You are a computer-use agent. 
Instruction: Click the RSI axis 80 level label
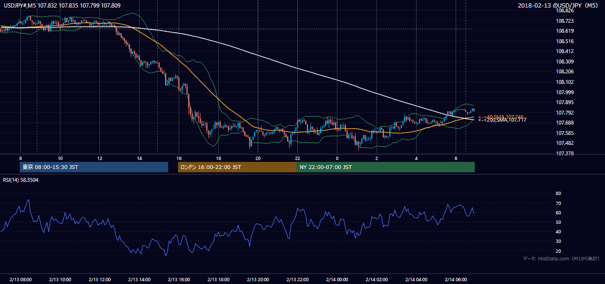(x=558, y=194)
